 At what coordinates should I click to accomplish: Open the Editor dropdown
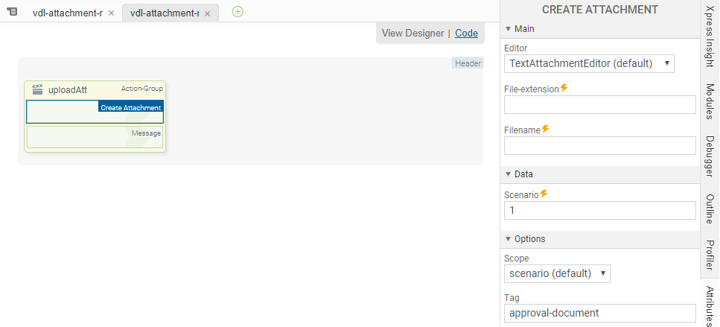pyautogui.click(x=589, y=63)
